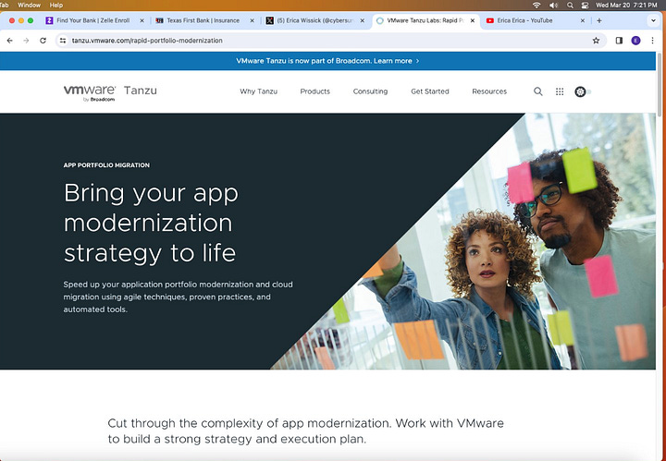Open the Products menu
The width and height of the screenshot is (666, 461).
314,91
